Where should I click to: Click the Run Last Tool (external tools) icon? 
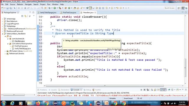60,8
